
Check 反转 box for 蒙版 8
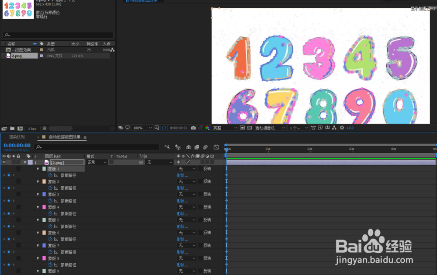point(201,258)
